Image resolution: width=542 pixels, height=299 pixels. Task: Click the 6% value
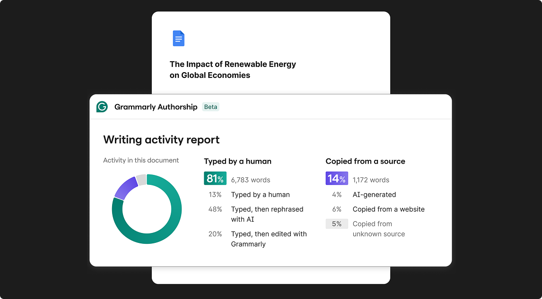tap(337, 209)
